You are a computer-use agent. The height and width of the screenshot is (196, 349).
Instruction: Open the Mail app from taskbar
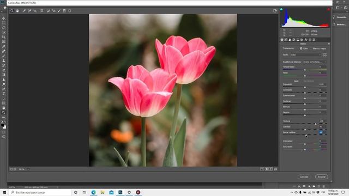click(111, 192)
